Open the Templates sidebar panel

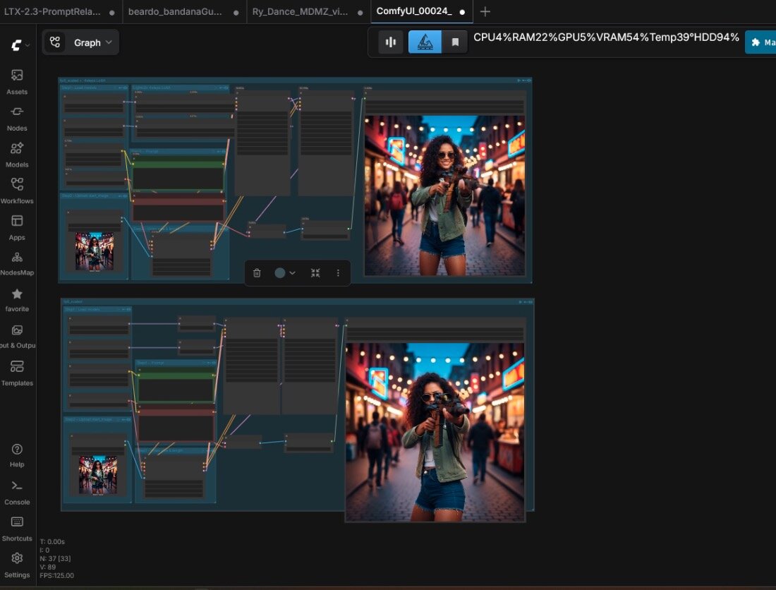[x=17, y=373]
